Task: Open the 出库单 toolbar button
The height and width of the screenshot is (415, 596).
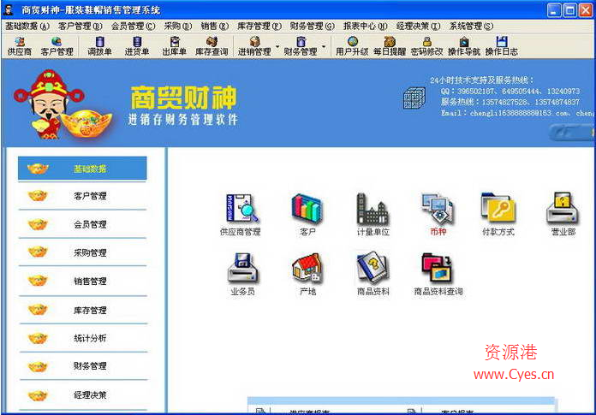Action: point(174,46)
